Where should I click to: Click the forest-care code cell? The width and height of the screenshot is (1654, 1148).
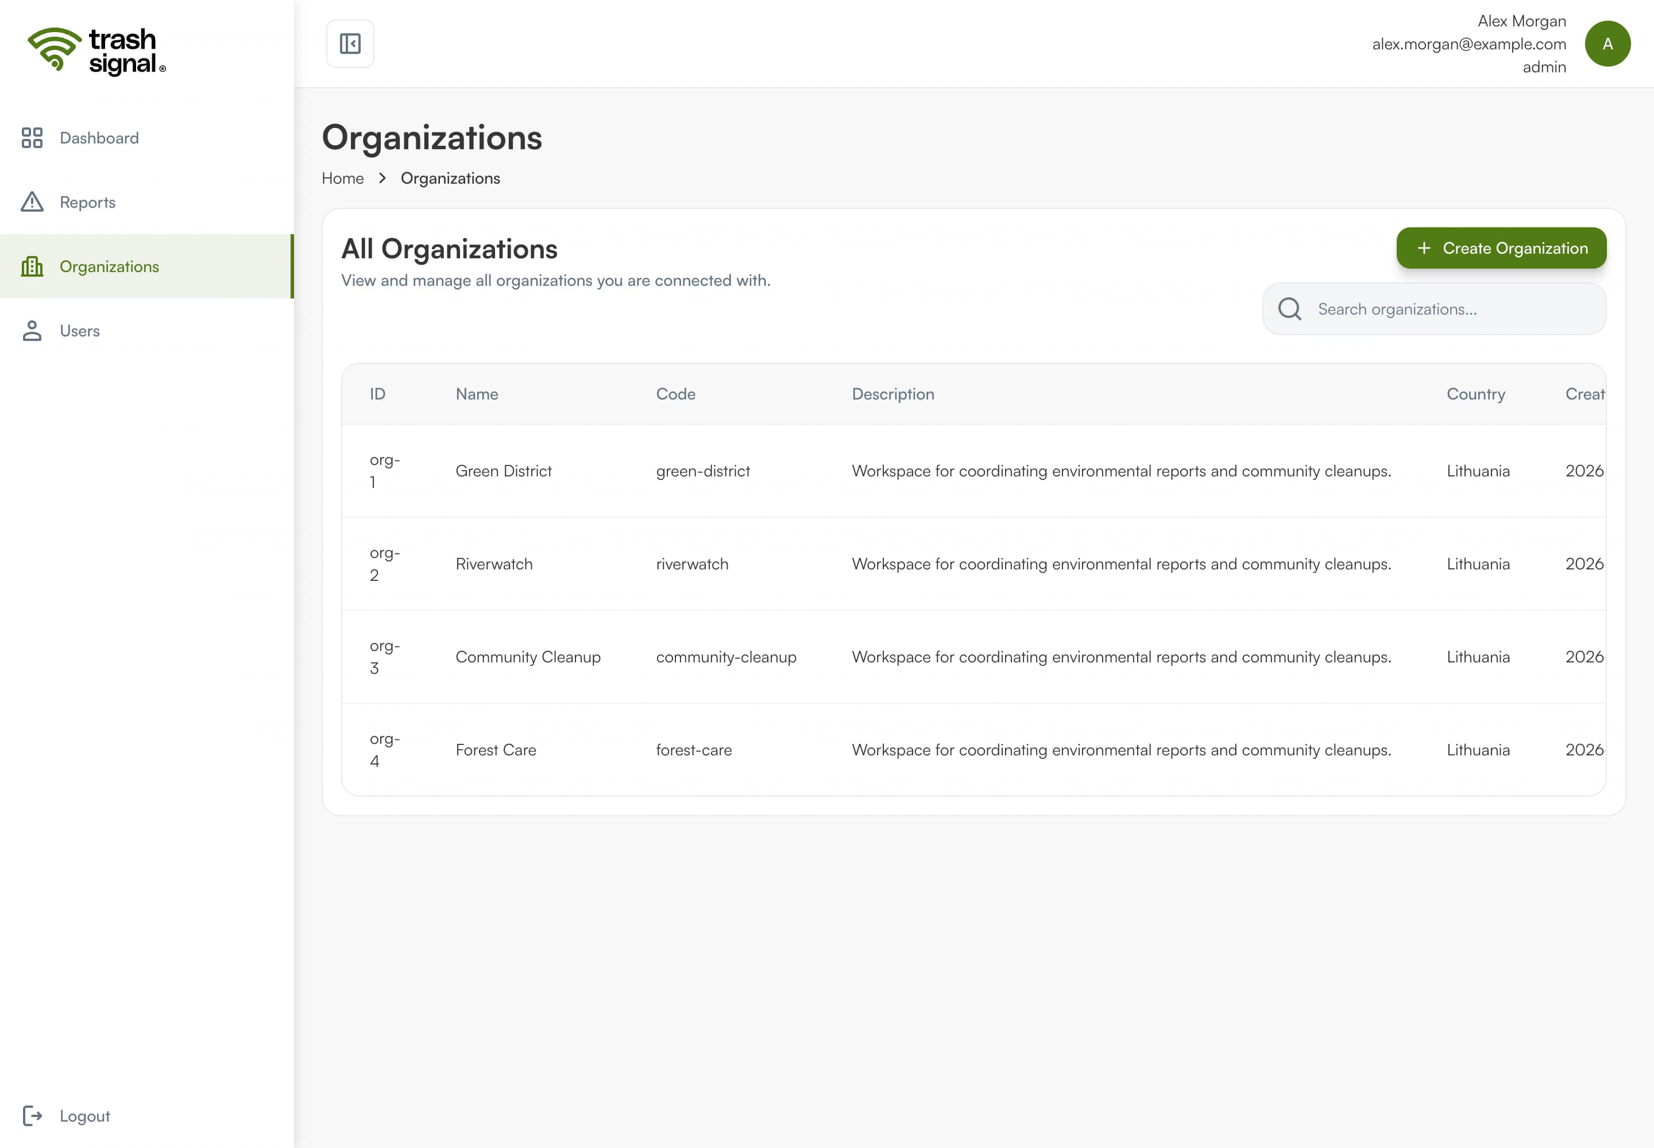coord(693,750)
